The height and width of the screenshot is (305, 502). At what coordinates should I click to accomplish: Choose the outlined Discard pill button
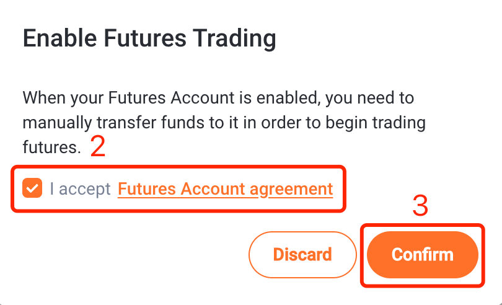click(302, 255)
